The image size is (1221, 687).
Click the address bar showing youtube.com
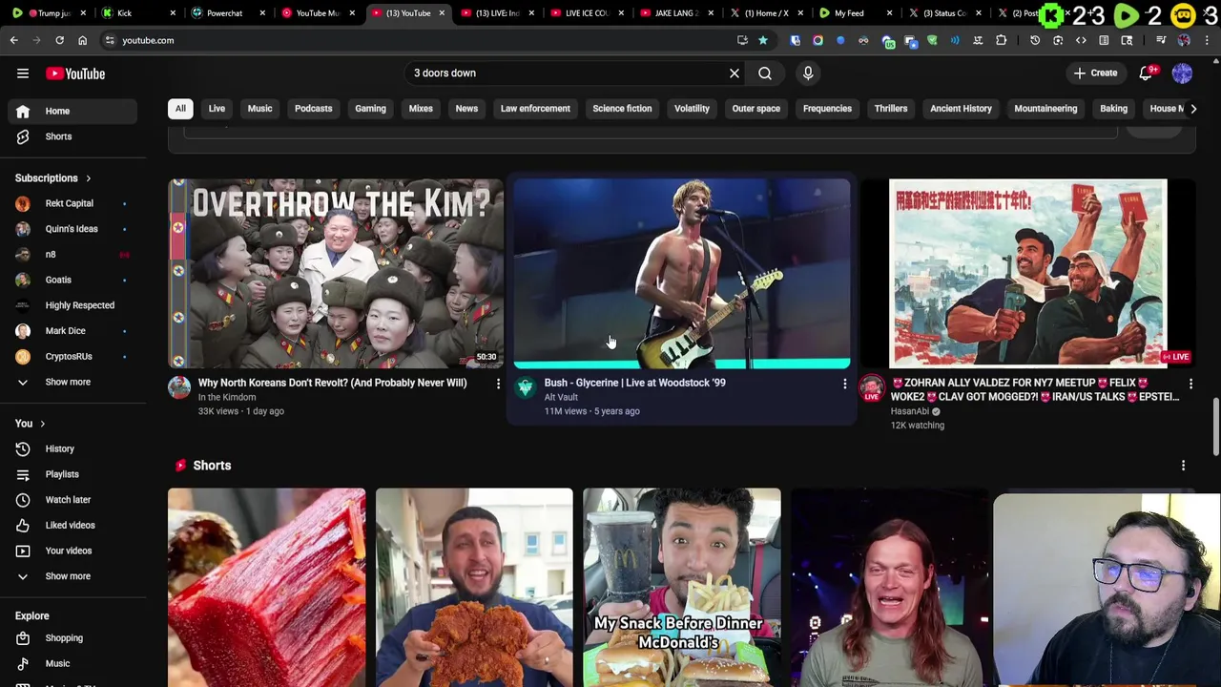[420, 40]
